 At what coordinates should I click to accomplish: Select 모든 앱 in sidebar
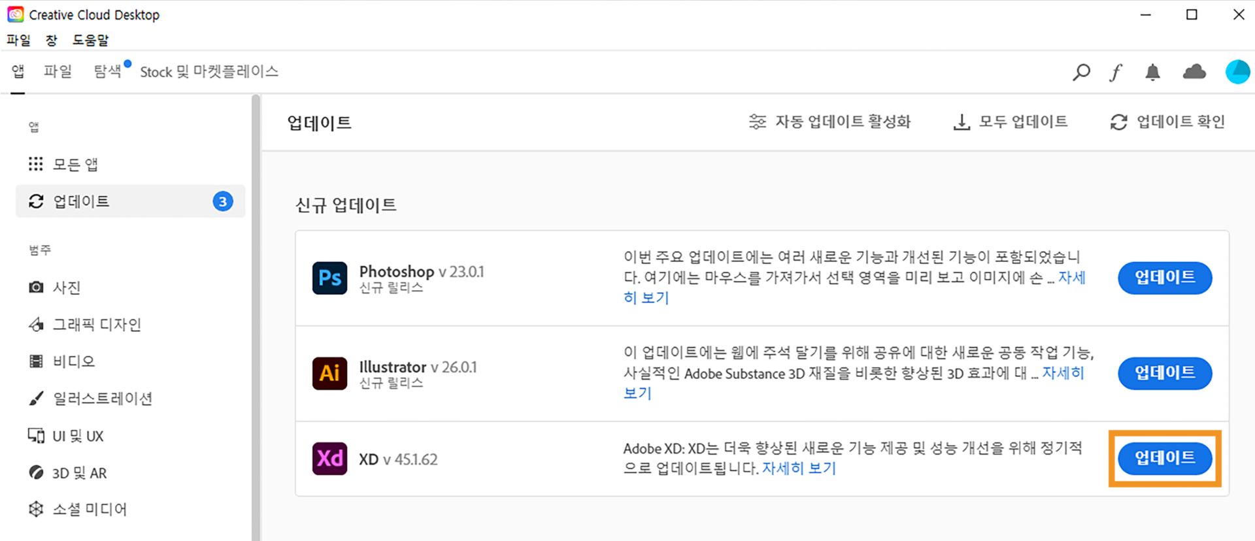point(75,164)
